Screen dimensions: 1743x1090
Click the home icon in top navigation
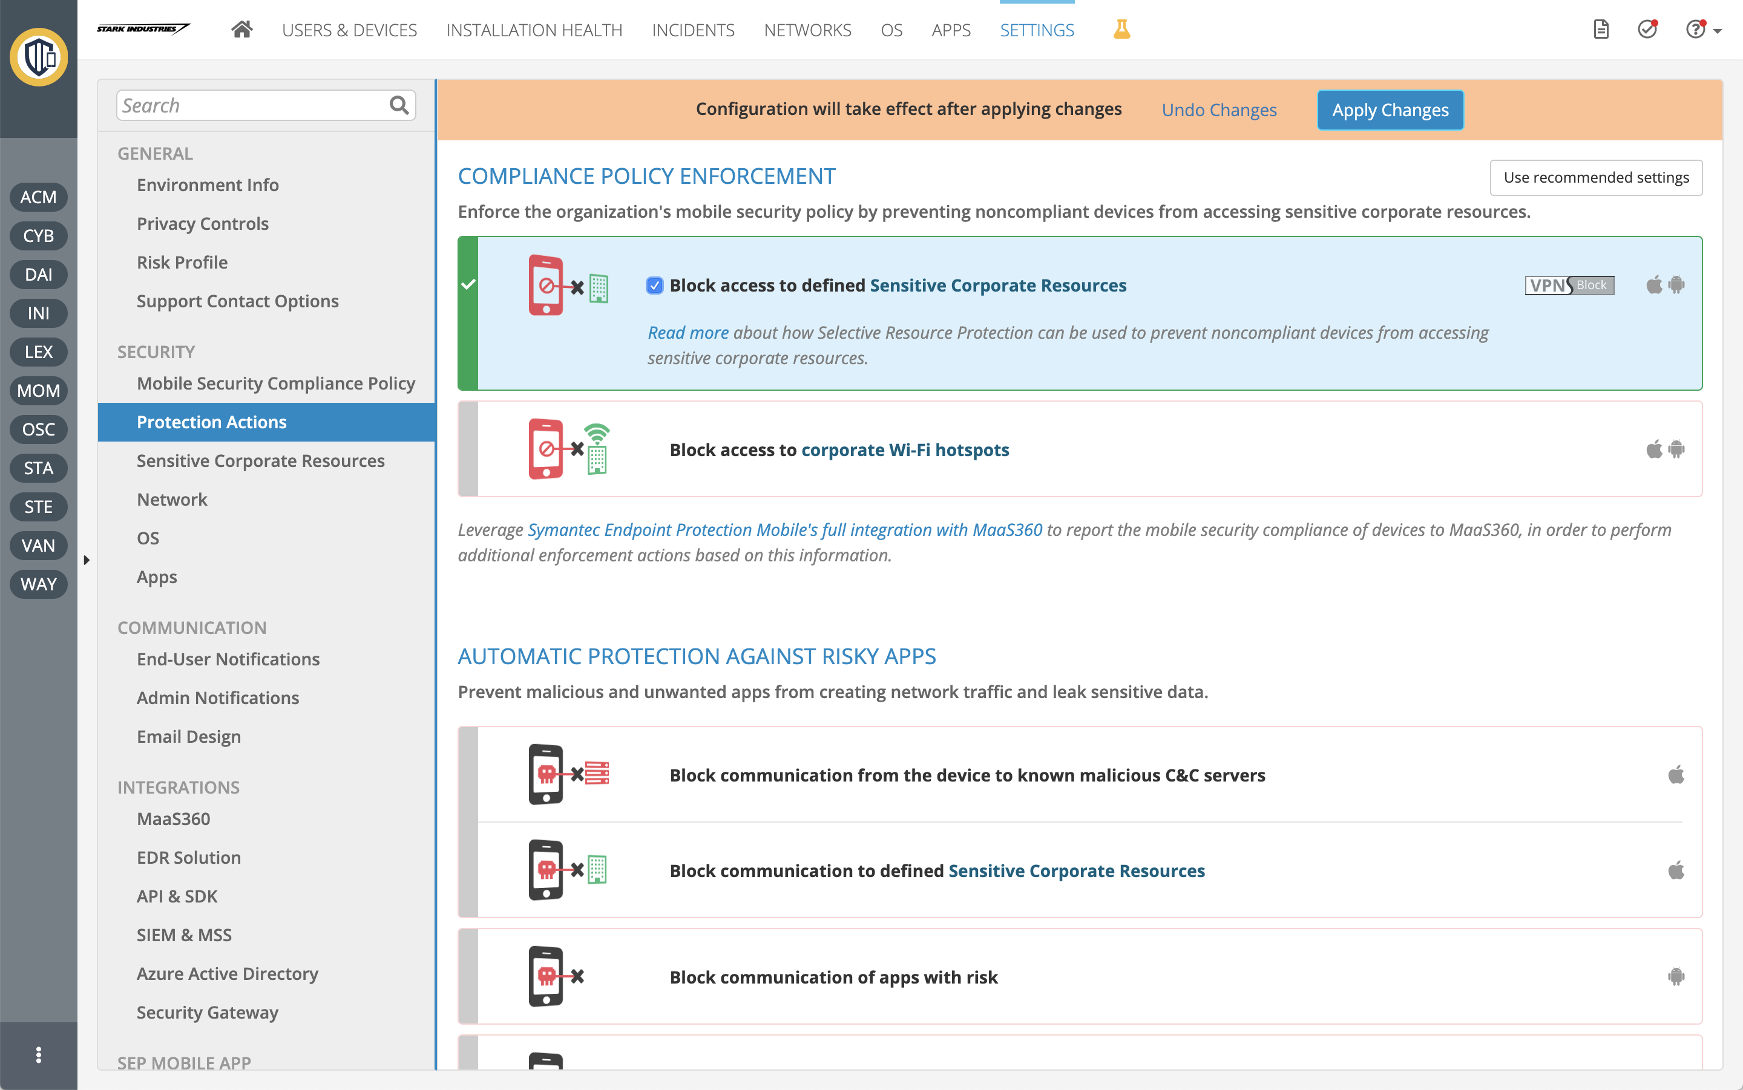coord(241,30)
